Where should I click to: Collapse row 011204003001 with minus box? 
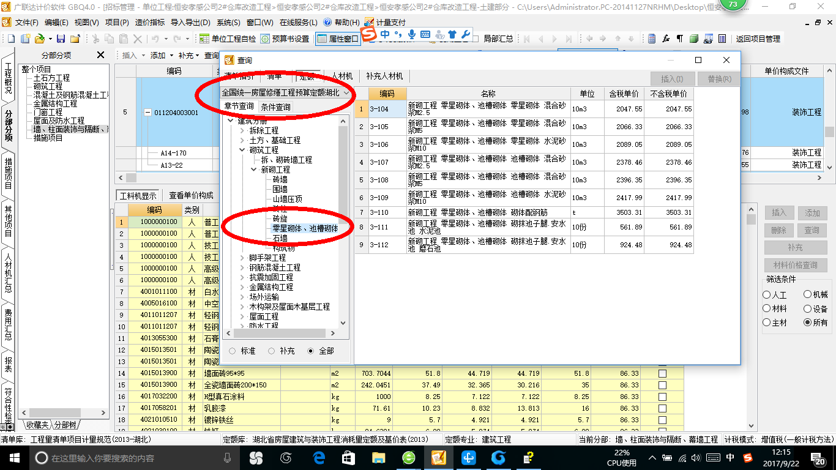click(x=147, y=113)
